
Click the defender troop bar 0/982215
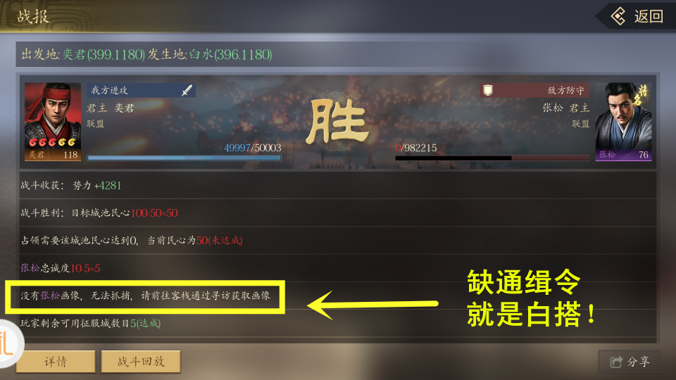tap(492, 158)
